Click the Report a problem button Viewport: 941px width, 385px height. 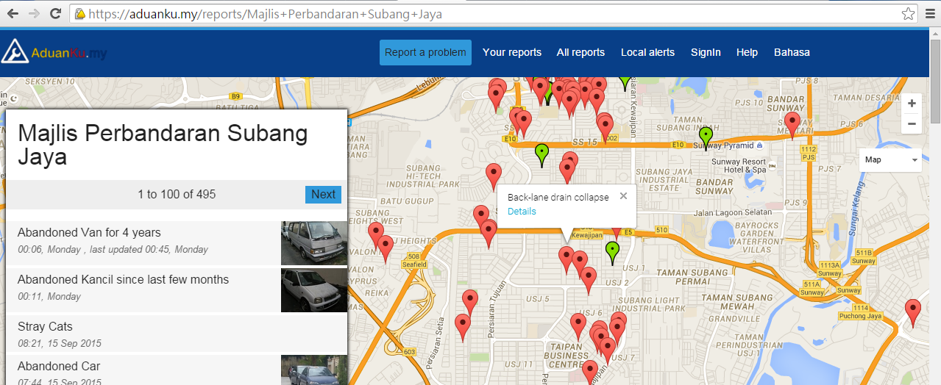(425, 52)
